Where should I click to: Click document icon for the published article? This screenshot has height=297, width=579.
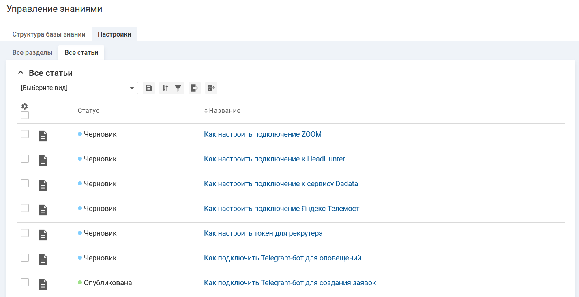coord(43,284)
